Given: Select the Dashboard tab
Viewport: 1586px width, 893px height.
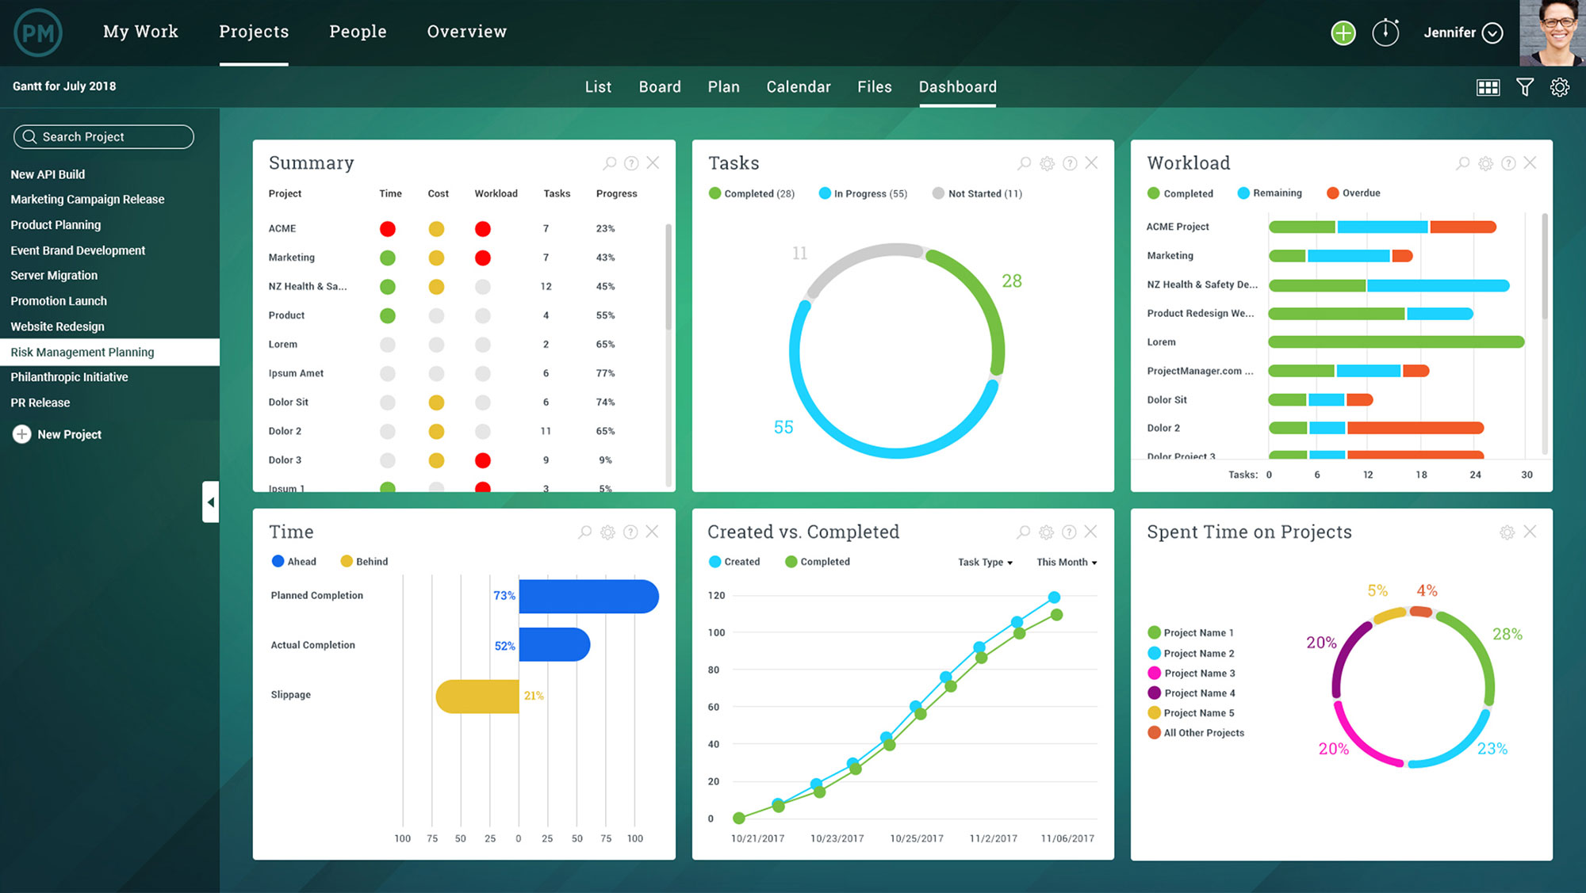Looking at the screenshot, I should [x=956, y=86].
